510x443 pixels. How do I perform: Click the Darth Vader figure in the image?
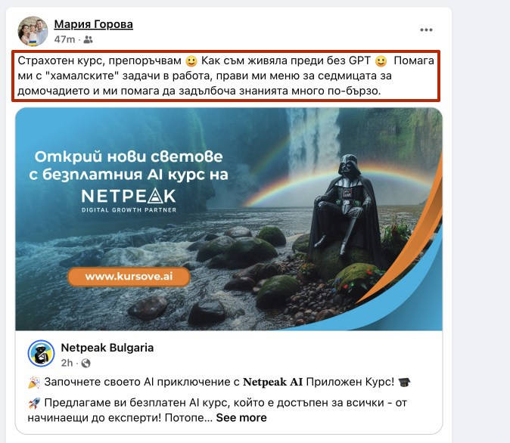click(347, 208)
